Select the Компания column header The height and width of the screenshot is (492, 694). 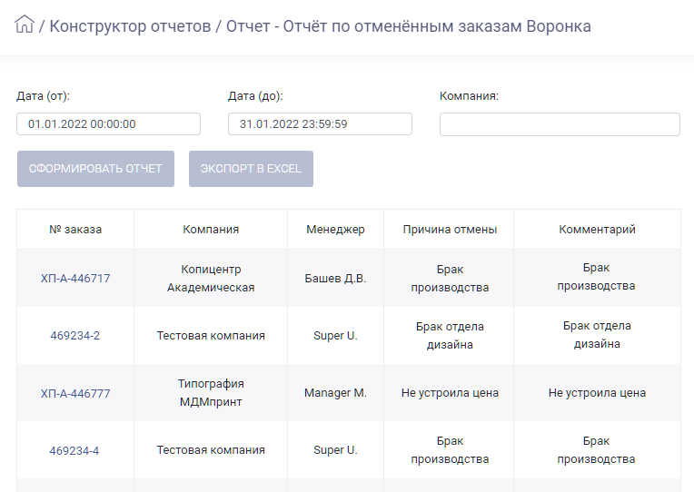click(x=211, y=229)
